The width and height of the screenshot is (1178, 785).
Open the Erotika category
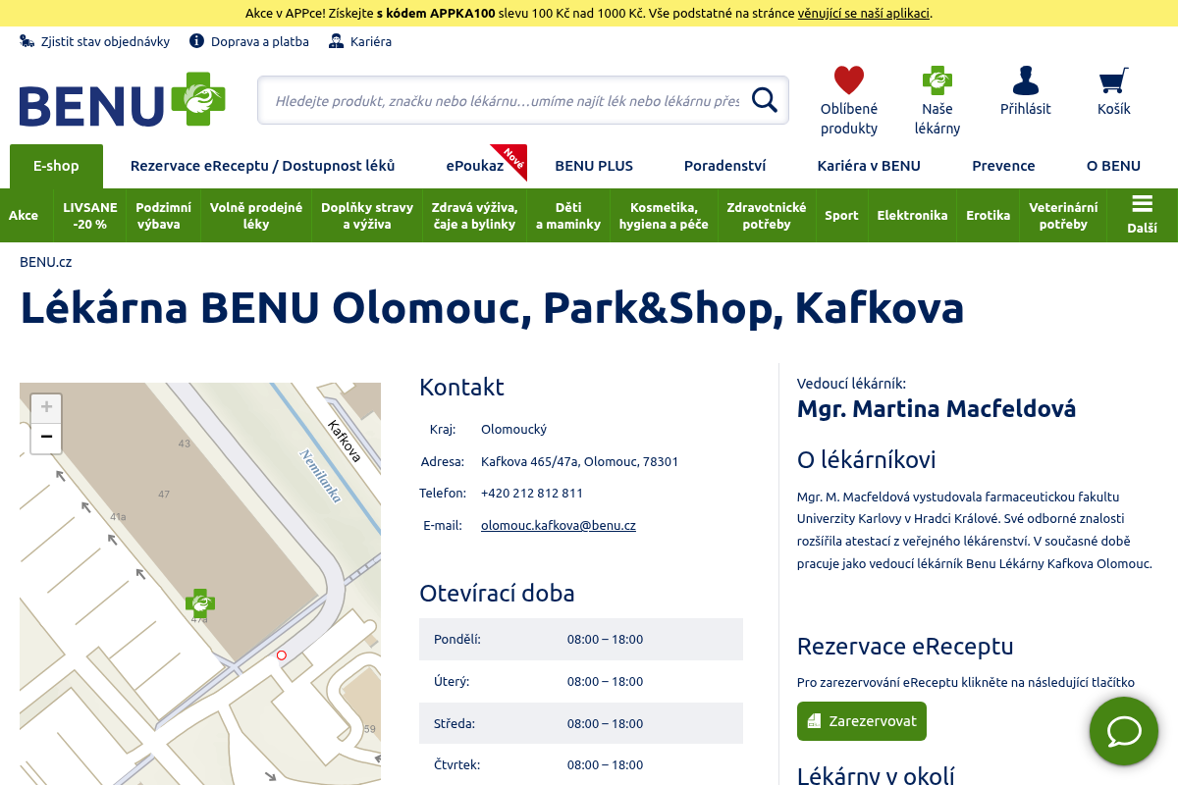pyautogui.click(x=988, y=215)
